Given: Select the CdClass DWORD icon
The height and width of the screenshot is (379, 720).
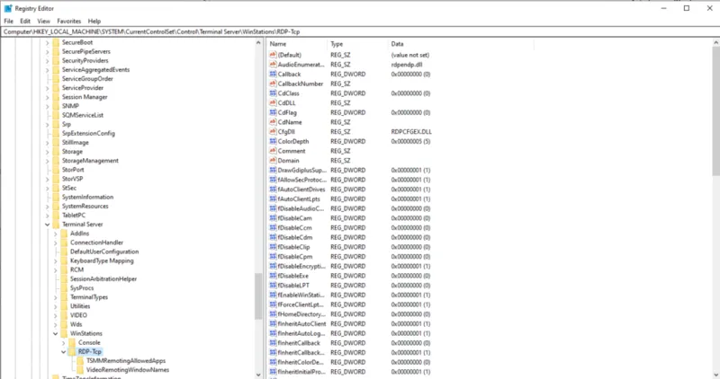Looking at the screenshot, I should coord(273,93).
